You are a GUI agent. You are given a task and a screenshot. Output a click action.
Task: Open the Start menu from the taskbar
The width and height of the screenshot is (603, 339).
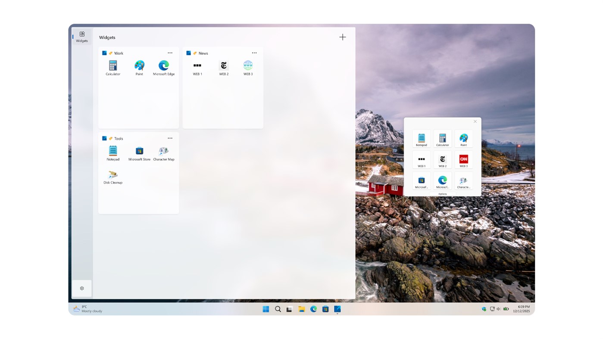click(266, 309)
